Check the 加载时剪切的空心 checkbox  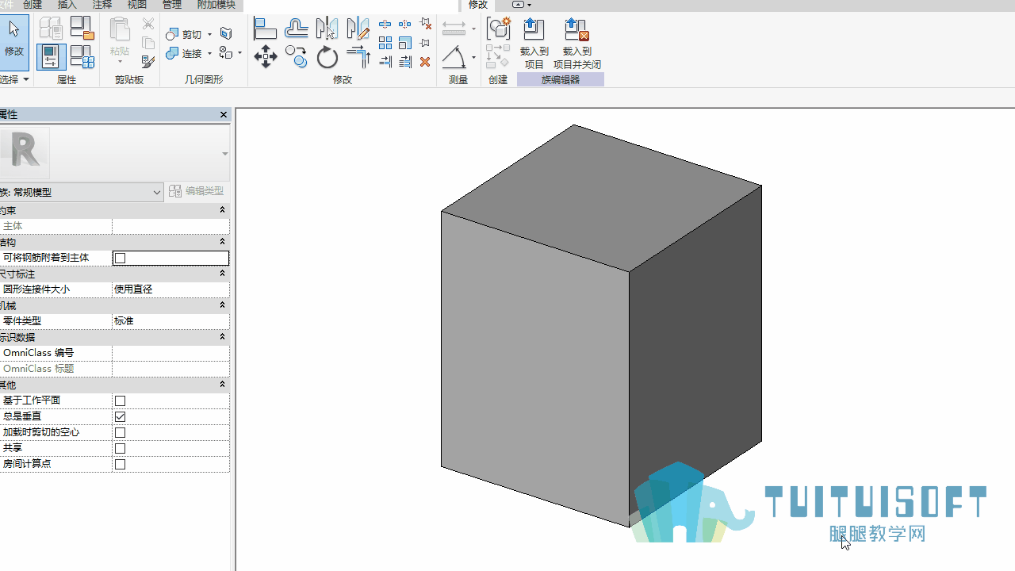coord(121,432)
